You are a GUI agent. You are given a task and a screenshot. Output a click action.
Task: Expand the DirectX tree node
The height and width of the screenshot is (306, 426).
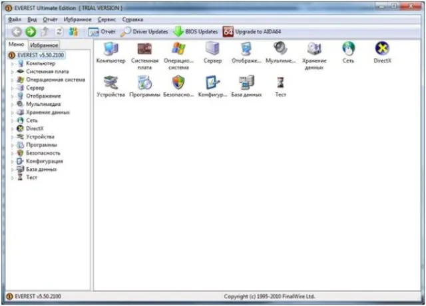coord(12,129)
